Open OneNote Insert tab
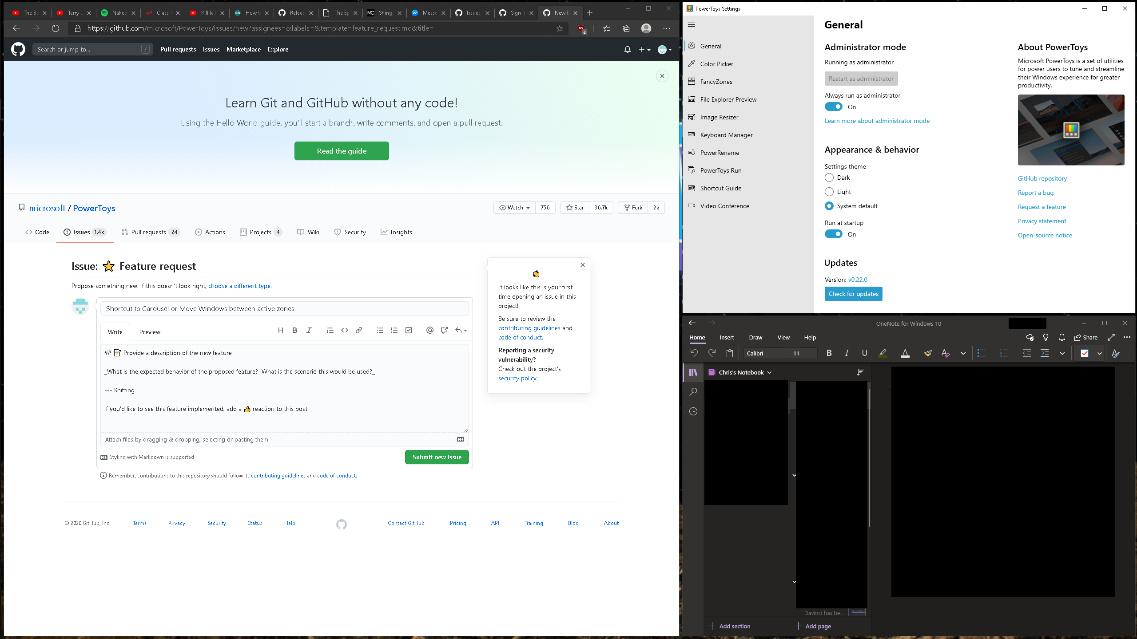This screenshot has width=1137, height=639. [727, 338]
